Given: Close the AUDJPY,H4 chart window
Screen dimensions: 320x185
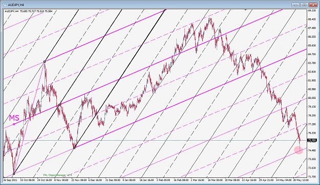Looking at the screenshot, I should (313, 5).
